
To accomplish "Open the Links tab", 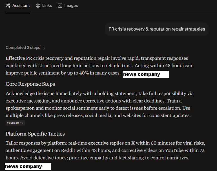I will pos(47,6).
